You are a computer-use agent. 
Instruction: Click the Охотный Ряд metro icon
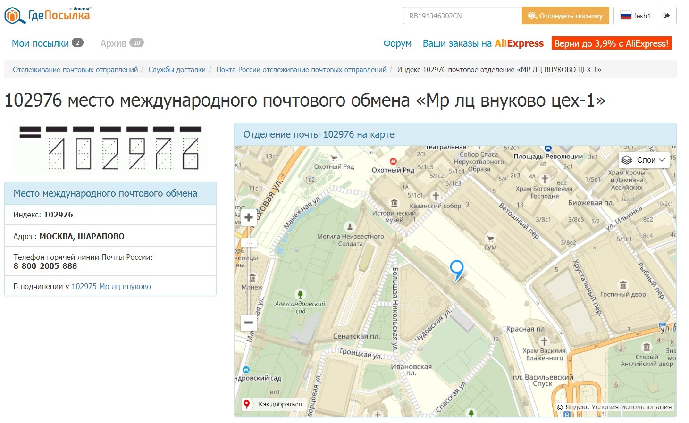click(x=393, y=161)
